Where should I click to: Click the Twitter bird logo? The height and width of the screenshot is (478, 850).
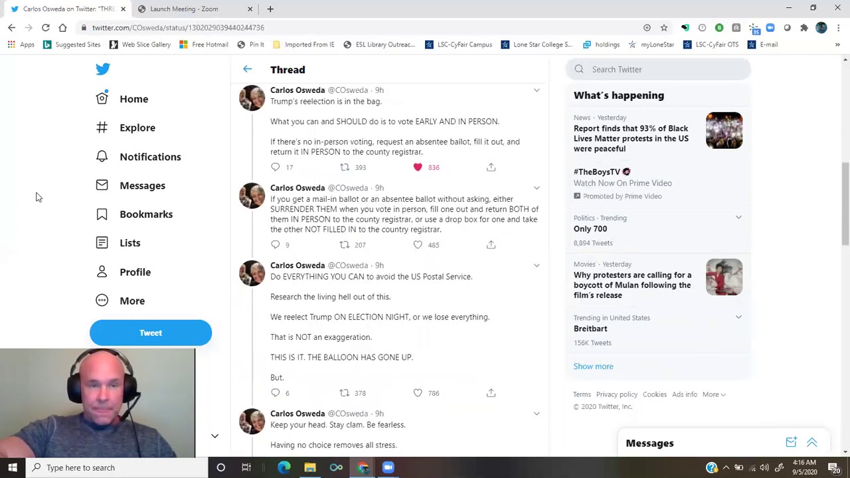(102, 69)
